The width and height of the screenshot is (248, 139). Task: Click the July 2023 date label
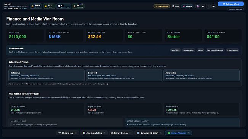click(8, 4)
